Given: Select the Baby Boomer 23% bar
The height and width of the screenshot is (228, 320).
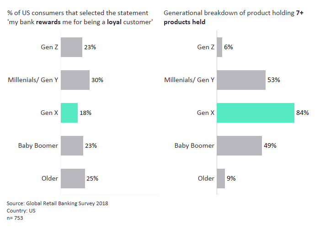Looking at the screenshot, I should point(72,145).
